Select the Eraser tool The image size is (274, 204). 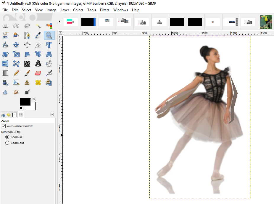pos(38,73)
